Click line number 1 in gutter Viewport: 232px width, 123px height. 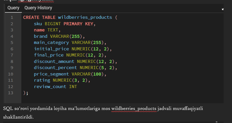point(12,17)
